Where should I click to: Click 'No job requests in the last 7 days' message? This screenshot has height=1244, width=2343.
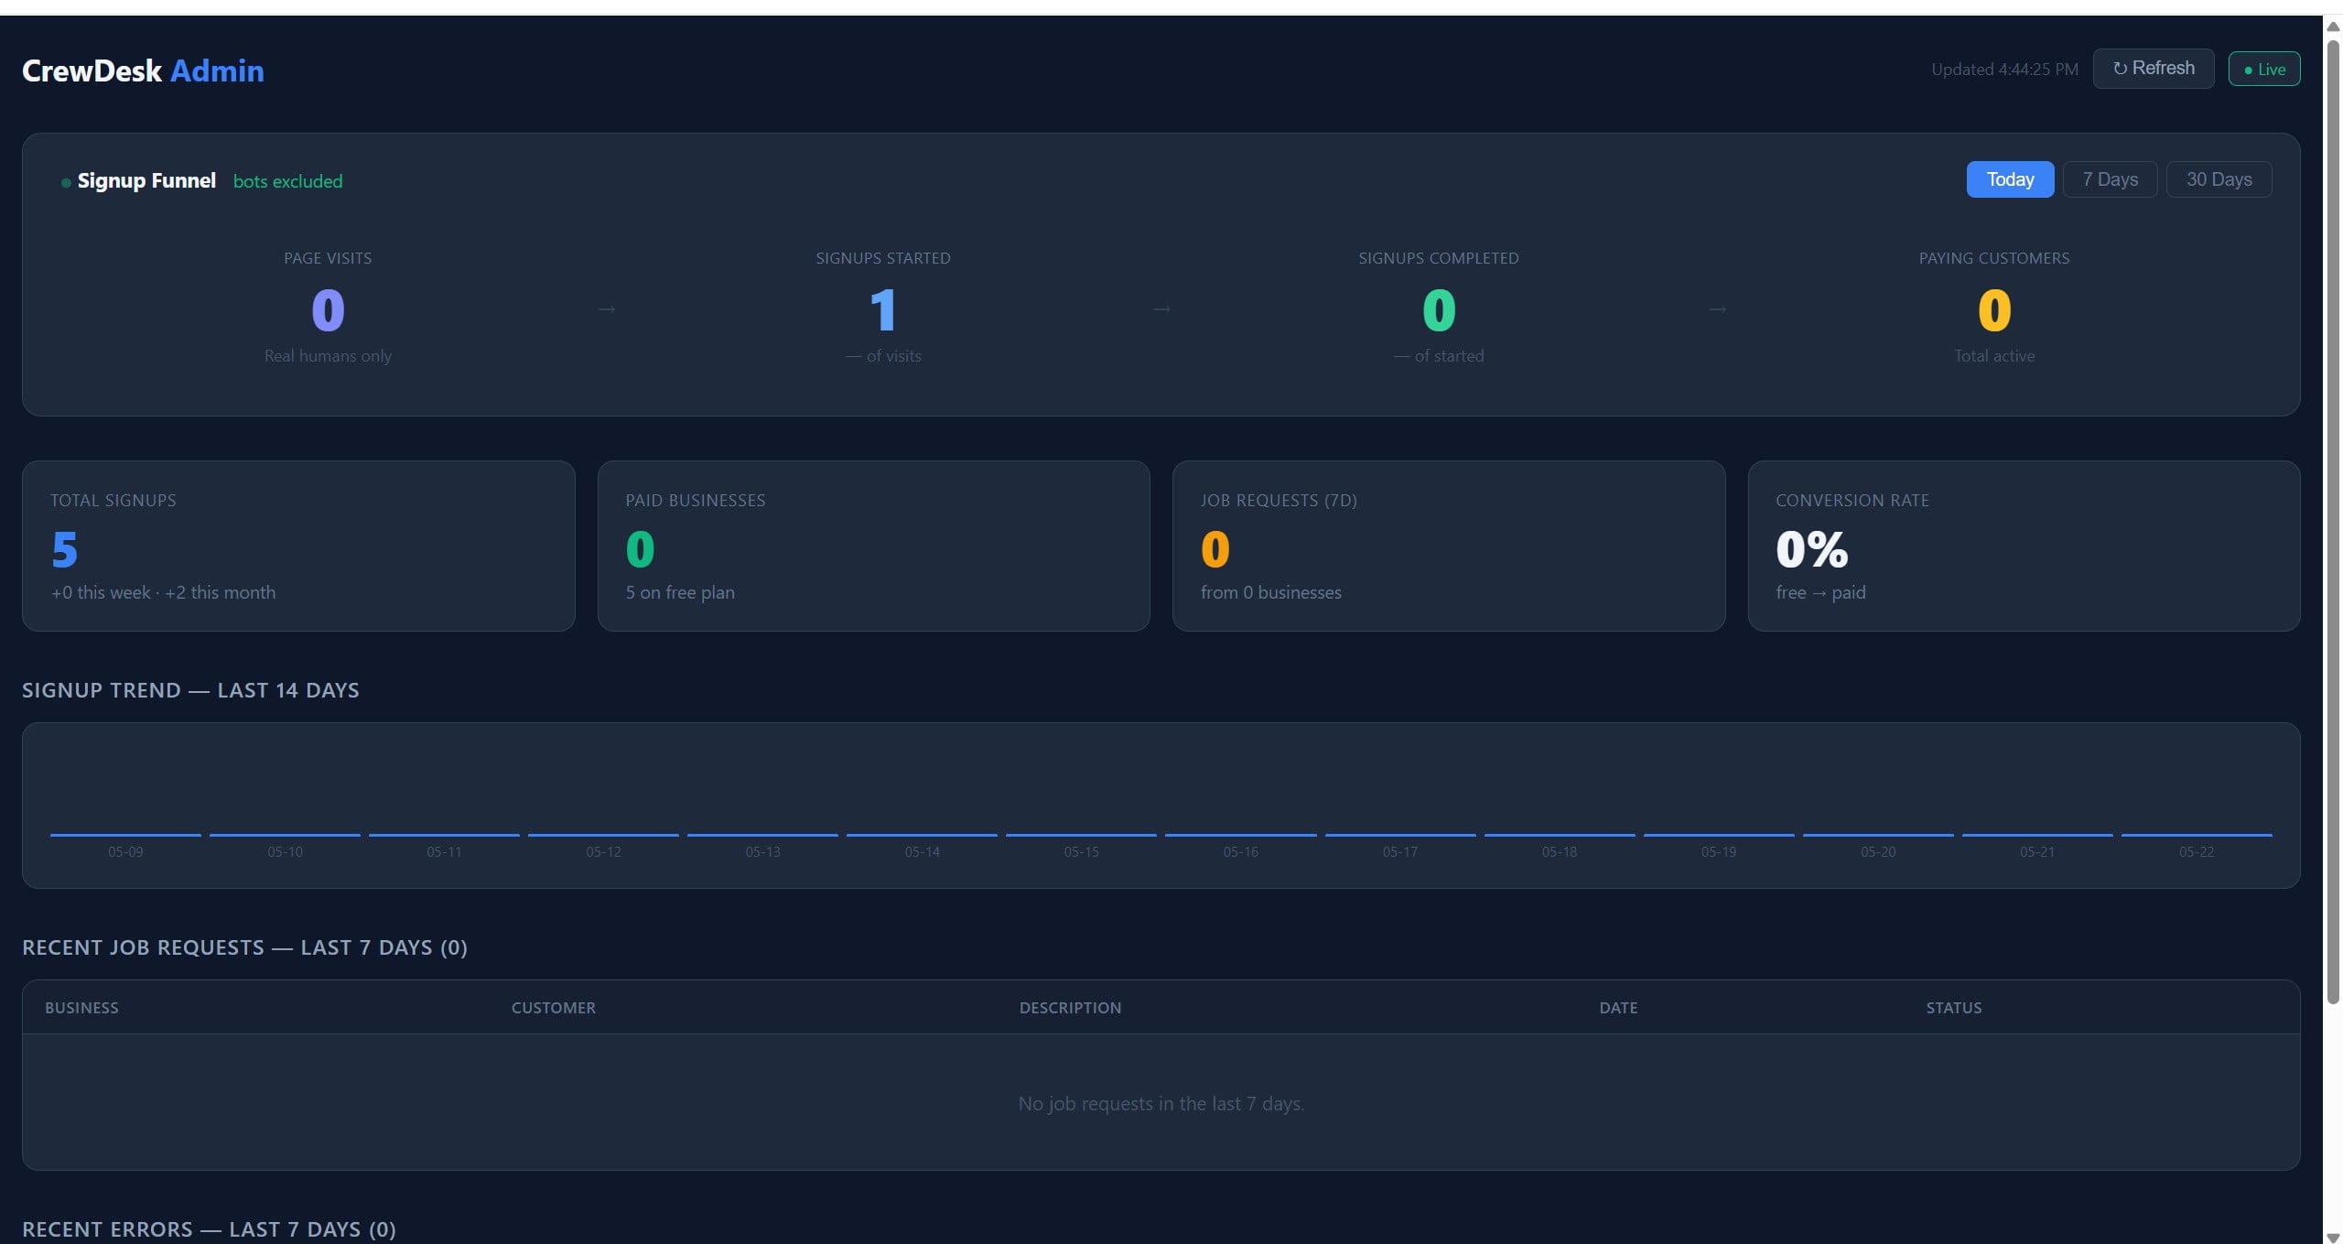pyautogui.click(x=1161, y=1104)
